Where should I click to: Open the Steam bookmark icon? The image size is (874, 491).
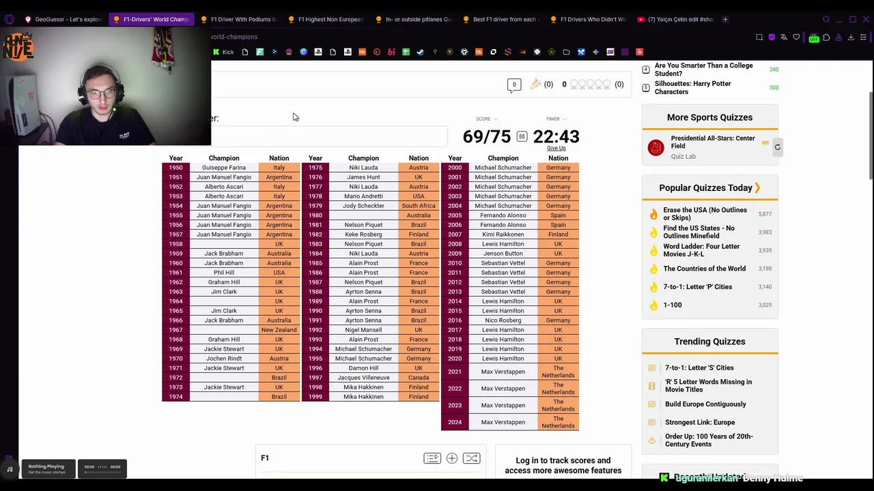pyautogui.click(x=420, y=52)
